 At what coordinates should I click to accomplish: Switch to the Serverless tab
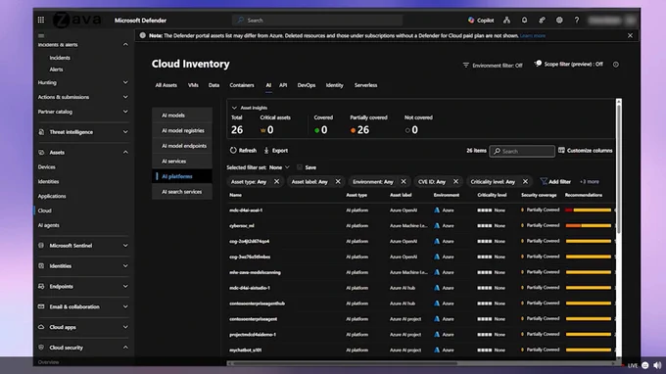coord(365,85)
